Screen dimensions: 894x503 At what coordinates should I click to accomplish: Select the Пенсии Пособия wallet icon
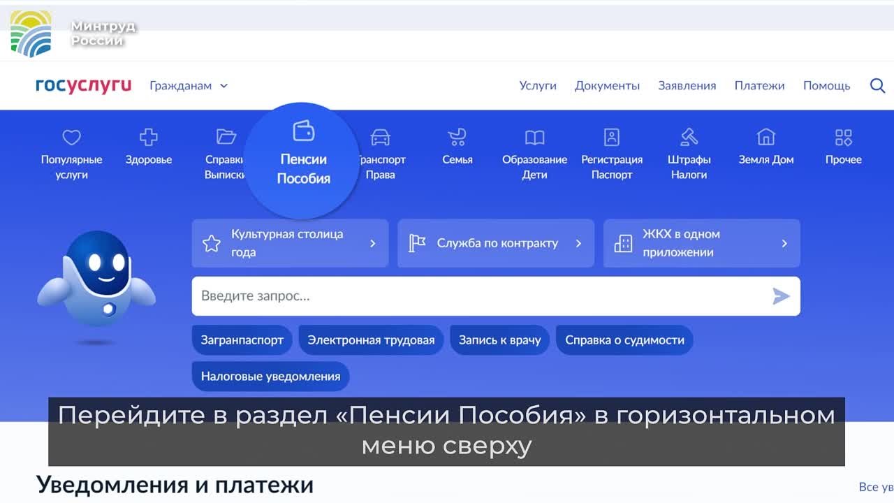(x=303, y=131)
